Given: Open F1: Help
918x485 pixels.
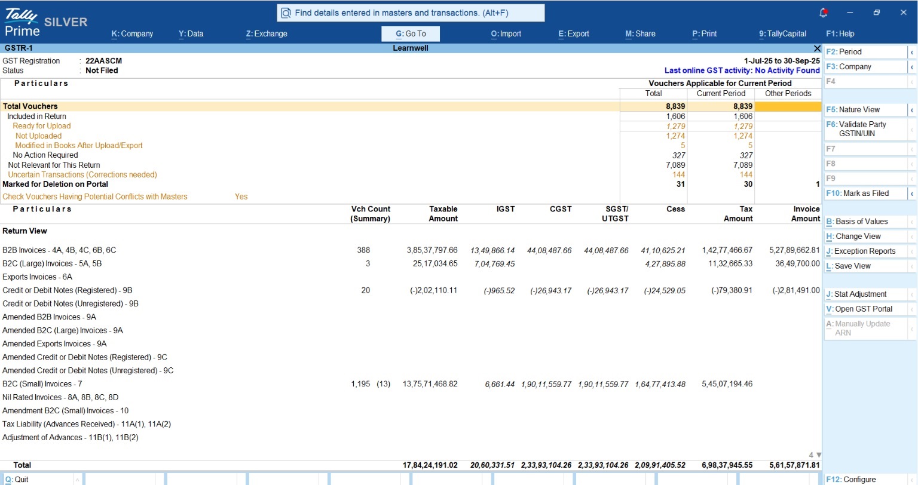Looking at the screenshot, I should [x=840, y=33].
